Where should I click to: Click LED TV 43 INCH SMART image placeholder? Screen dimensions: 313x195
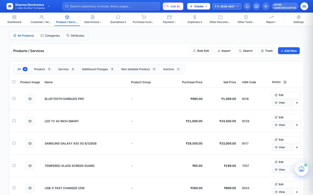tap(30, 121)
